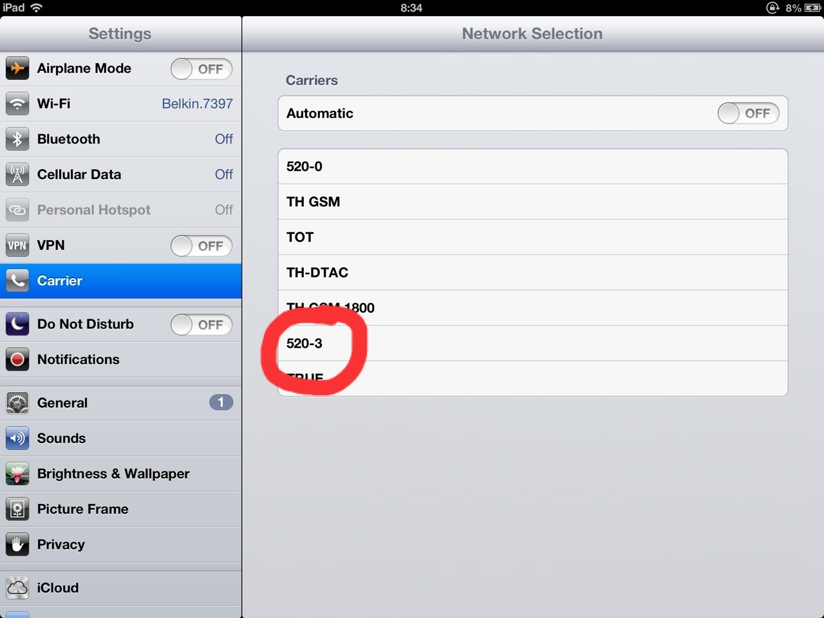Toggle Airplane Mode switch
The height and width of the screenshot is (618, 824).
[201, 69]
